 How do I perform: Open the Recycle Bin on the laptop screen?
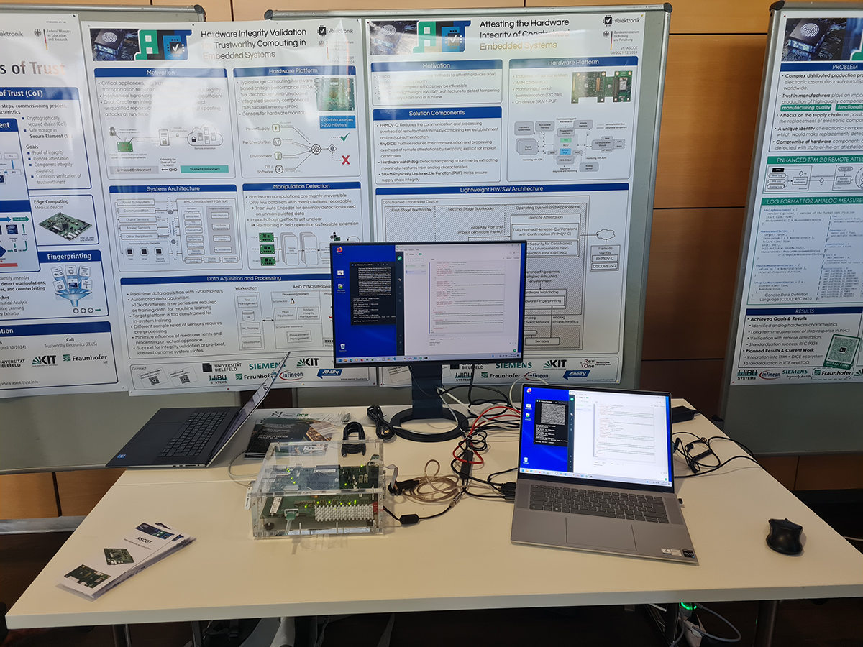click(526, 460)
